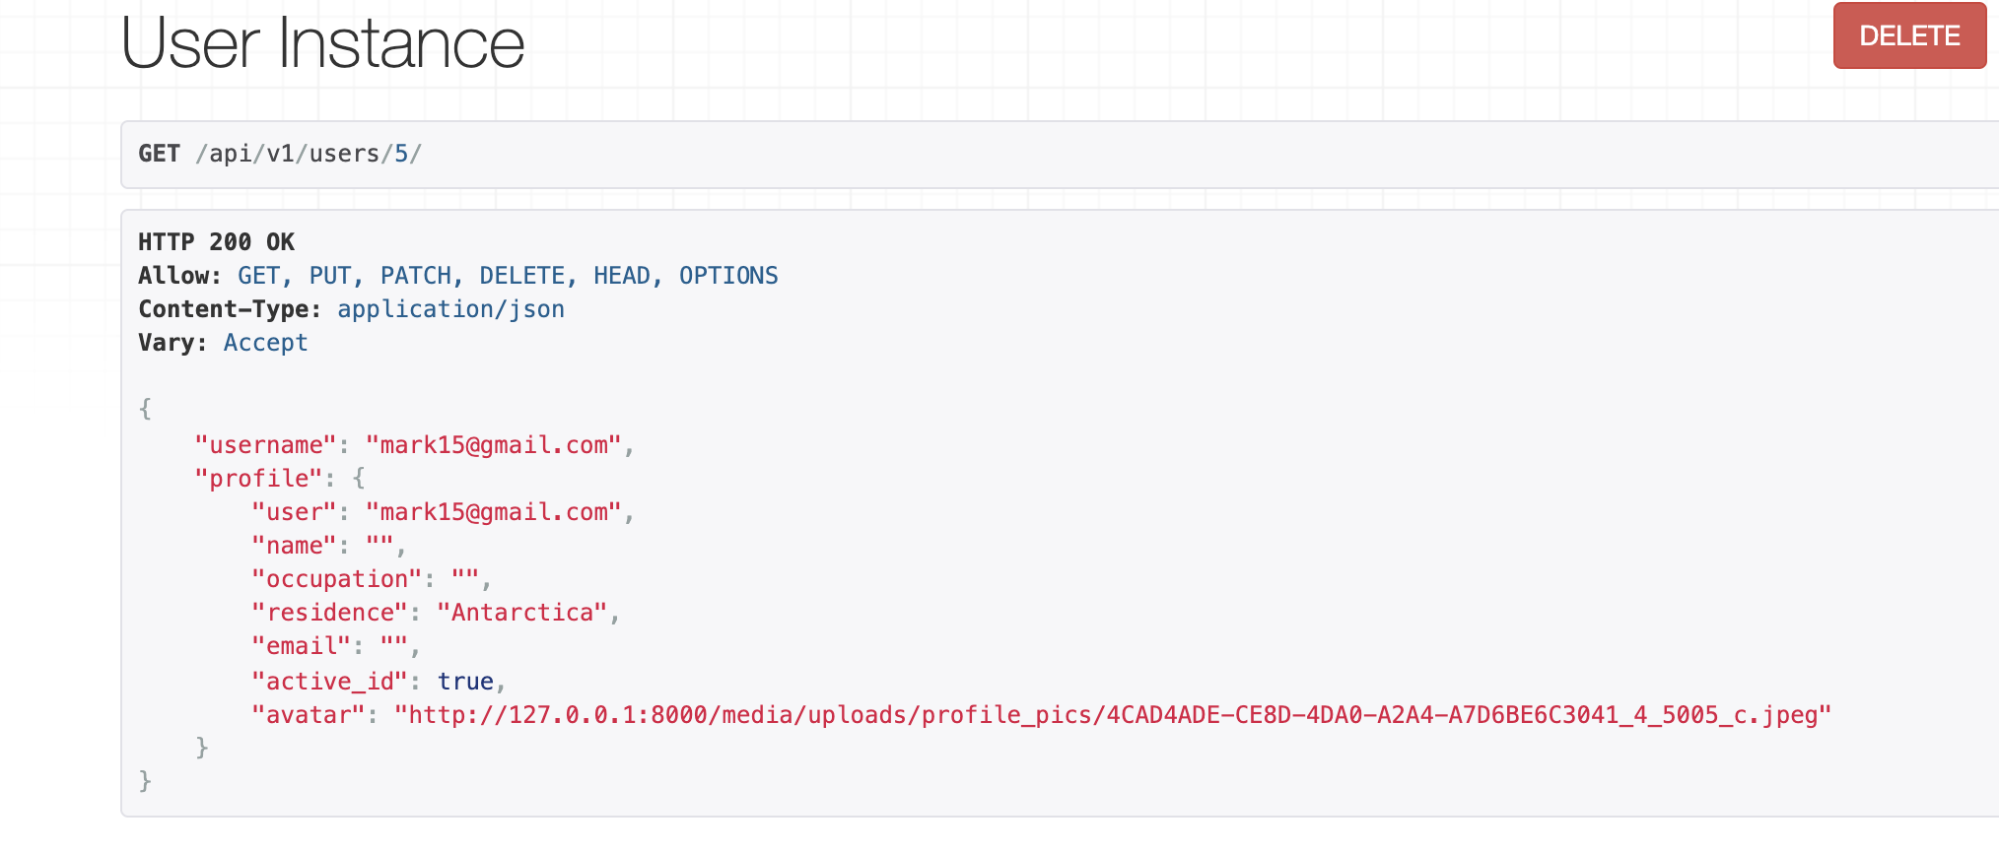Select the active_id value "true"
1999x853 pixels.
pos(465,682)
